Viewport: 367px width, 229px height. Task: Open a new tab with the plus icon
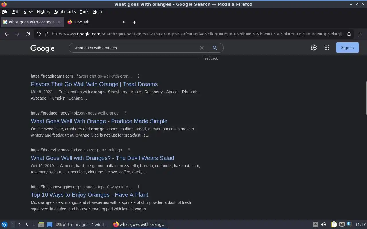[x=134, y=22]
